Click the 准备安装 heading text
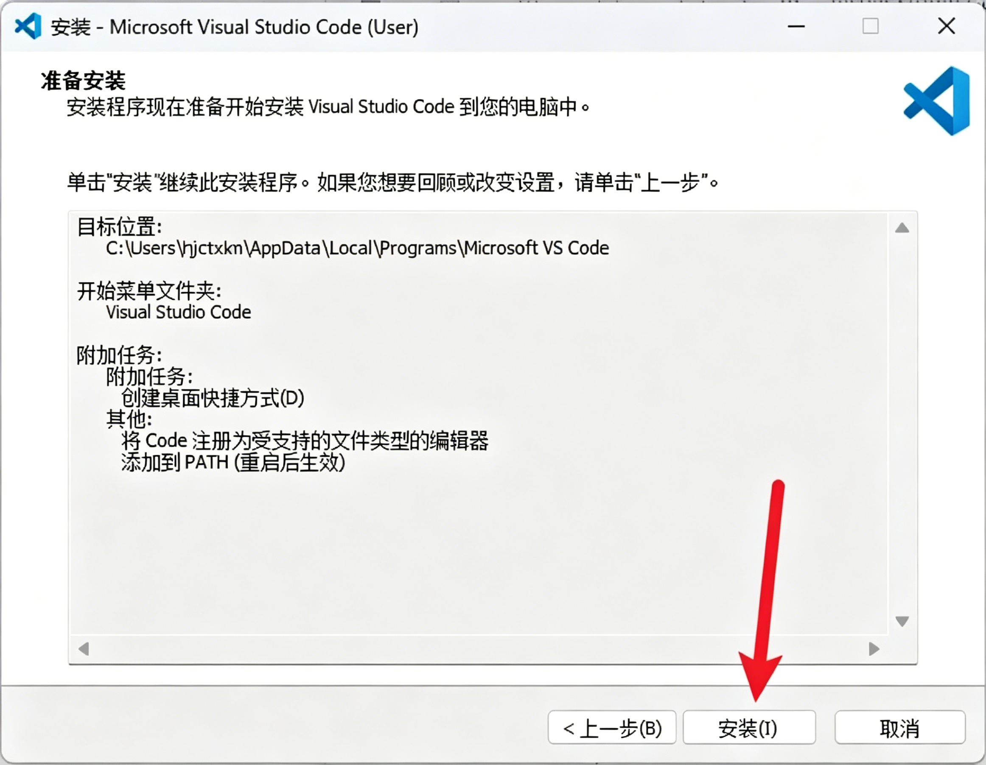 tap(83, 81)
